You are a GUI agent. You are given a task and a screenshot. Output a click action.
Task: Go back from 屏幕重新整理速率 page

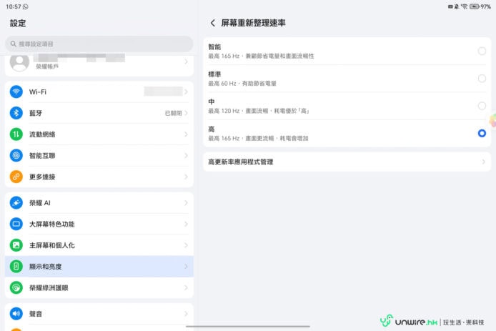point(212,23)
